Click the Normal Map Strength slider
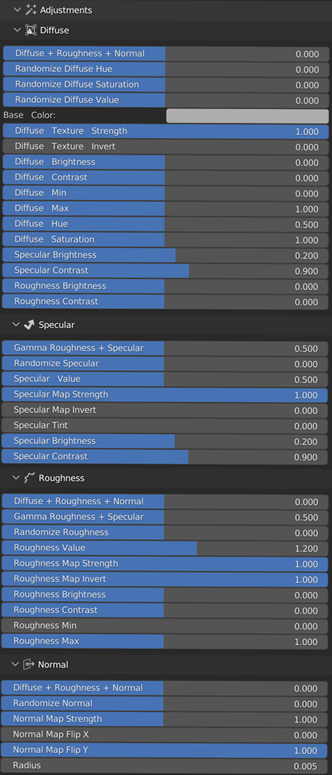 [x=166, y=719]
